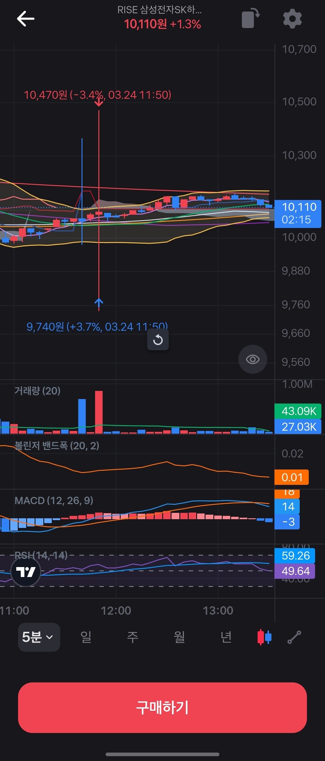Tap the 1.00M volume axis label
The width and height of the screenshot is (325, 761).
click(297, 384)
